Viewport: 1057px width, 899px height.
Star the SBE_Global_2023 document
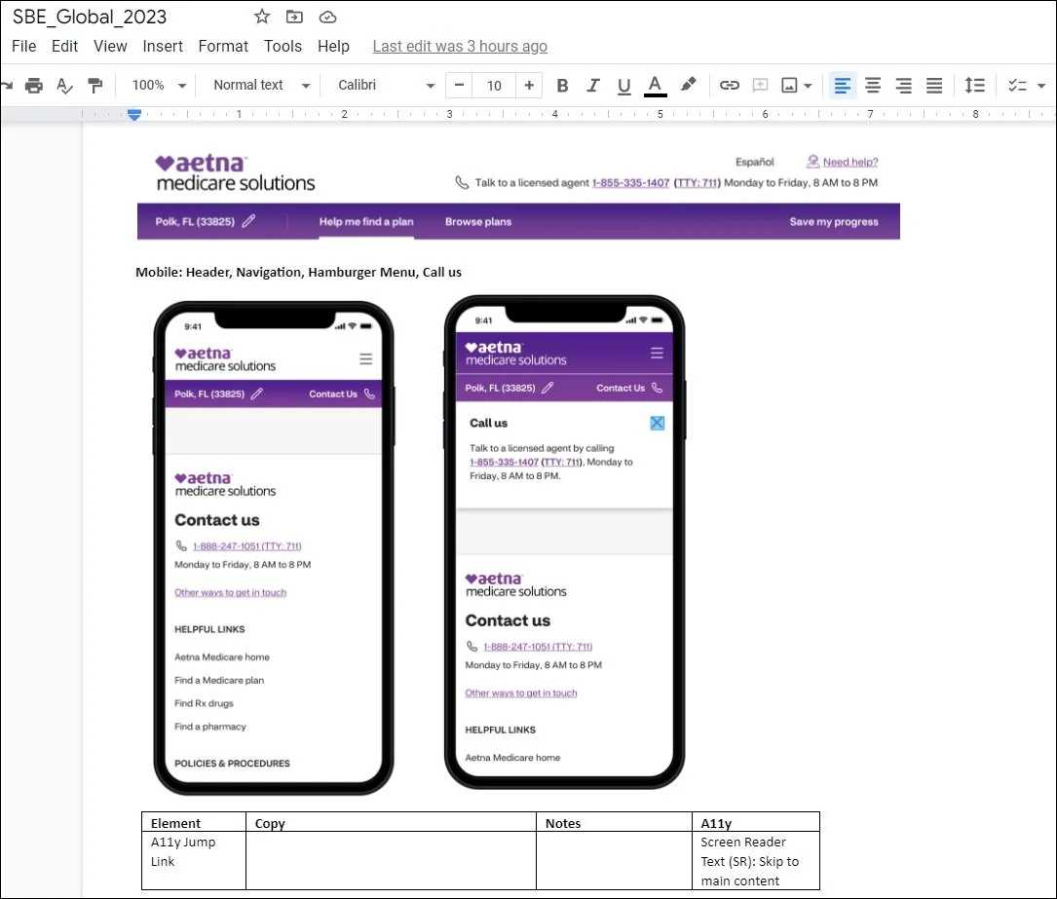click(x=261, y=17)
